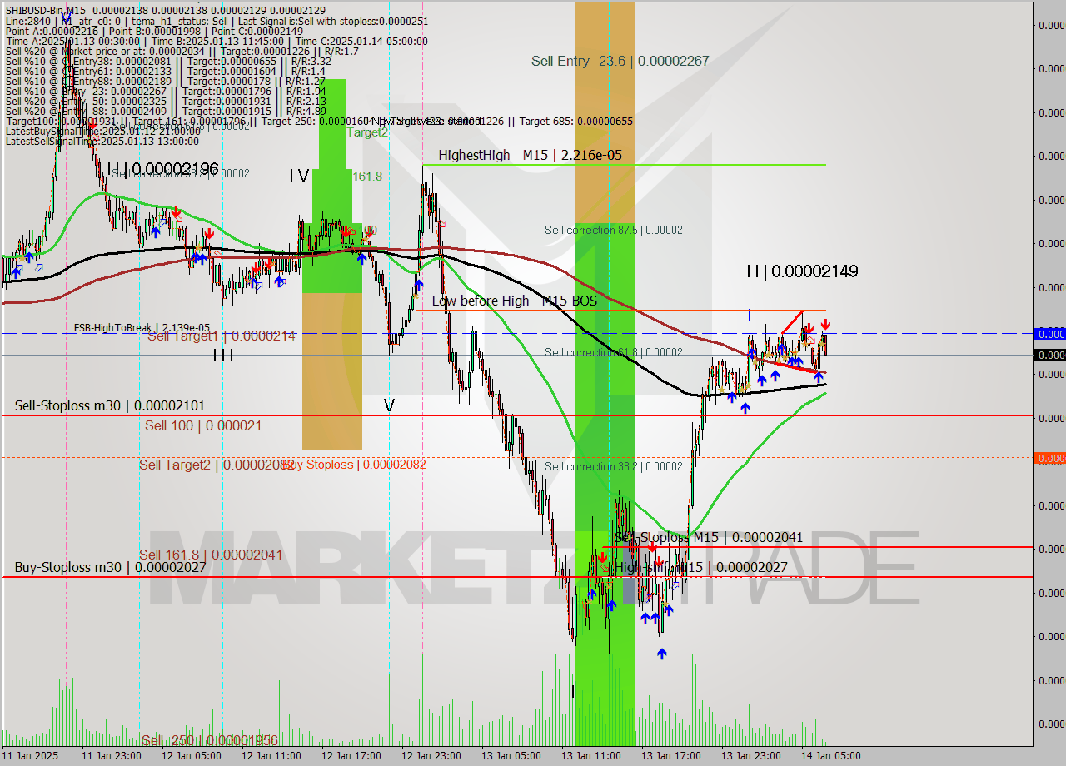Select the '13 Jan 23:00' time axis label
The width and height of the screenshot is (1066, 766).
click(x=751, y=755)
